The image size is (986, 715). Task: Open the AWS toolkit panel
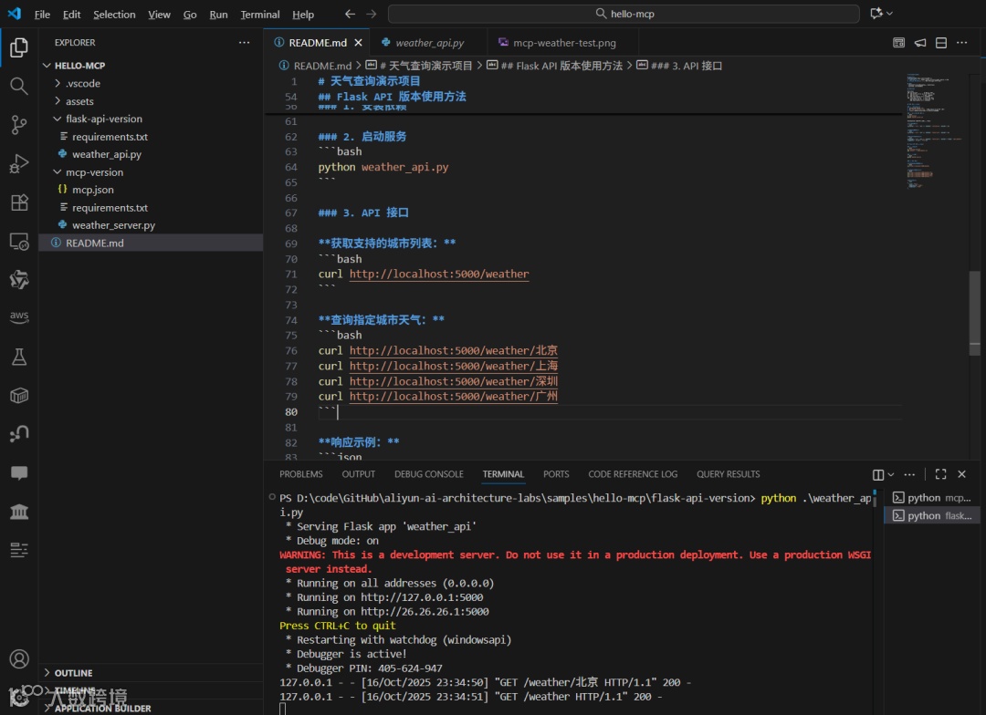[18, 316]
